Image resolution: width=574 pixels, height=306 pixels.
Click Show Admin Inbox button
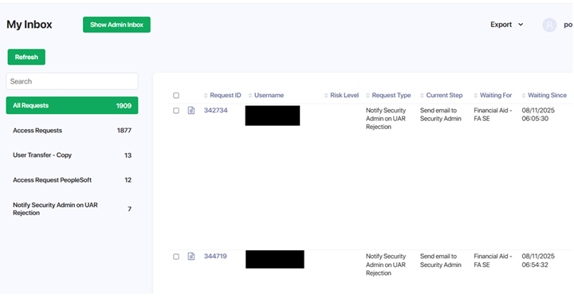click(x=116, y=25)
